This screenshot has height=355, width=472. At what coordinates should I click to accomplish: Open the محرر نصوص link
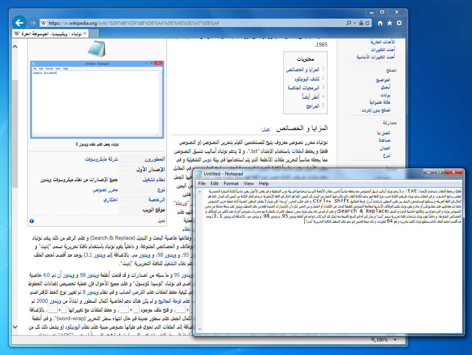tap(105, 190)
